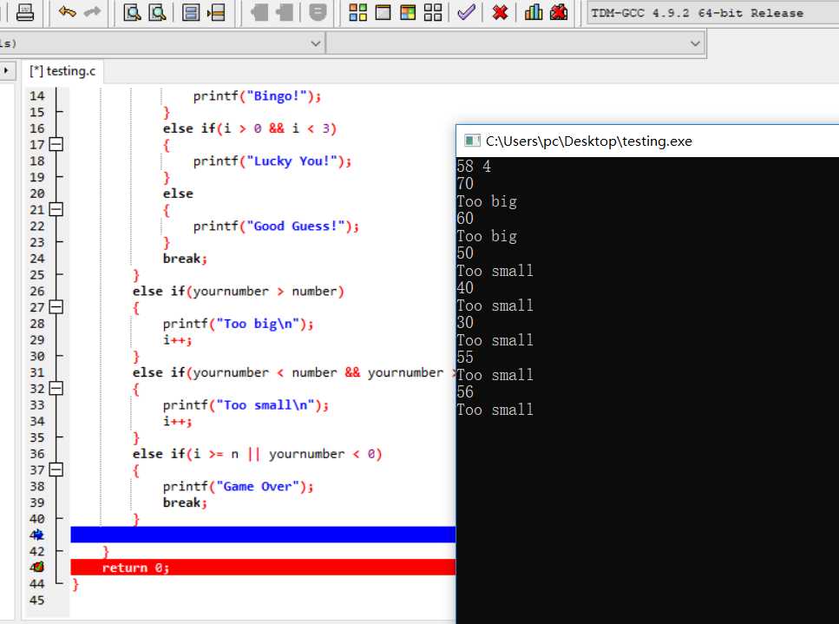
Task: Click line number 45 in the gutter
Action: pyautogui.click(x=37, y=600)
